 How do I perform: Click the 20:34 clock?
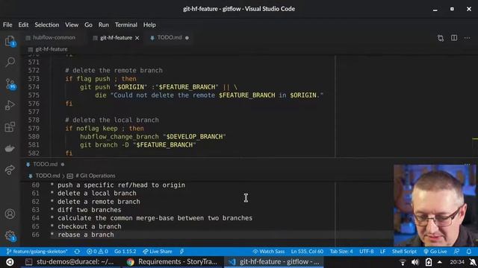(x=457, y=262)
